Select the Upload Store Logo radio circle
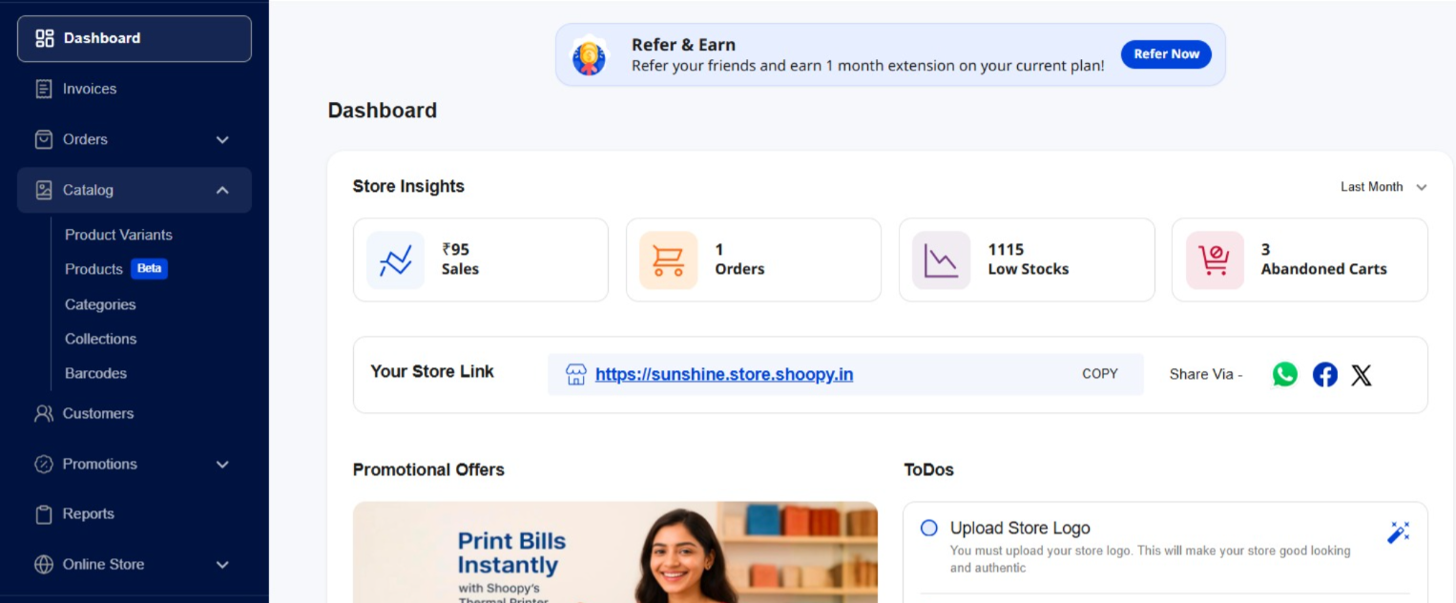 (x=928, y=528)
